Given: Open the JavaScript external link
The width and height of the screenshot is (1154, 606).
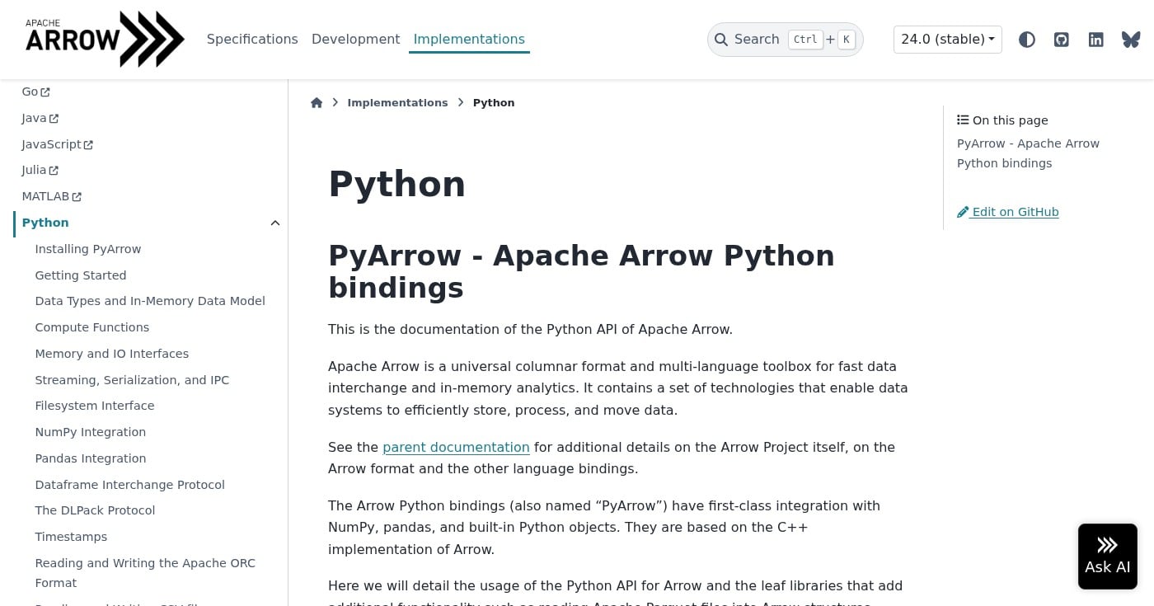Looking at the screenshot, I should click(58, 144).
